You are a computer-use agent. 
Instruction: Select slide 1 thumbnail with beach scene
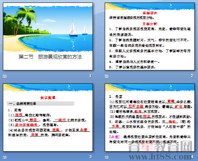48,36
